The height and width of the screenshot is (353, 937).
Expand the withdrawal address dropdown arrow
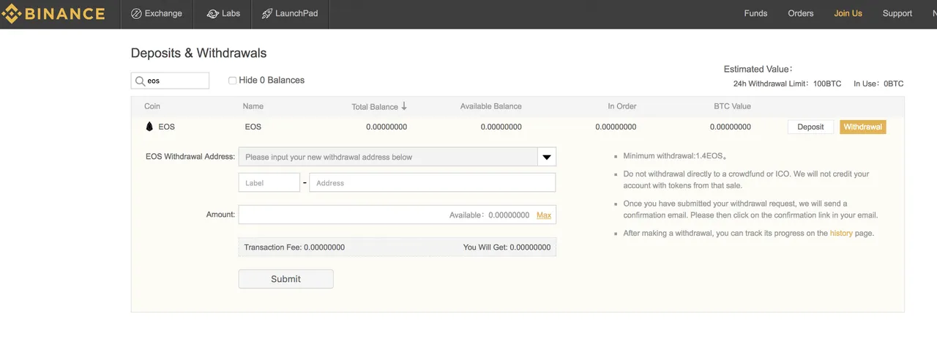(547, 157)
